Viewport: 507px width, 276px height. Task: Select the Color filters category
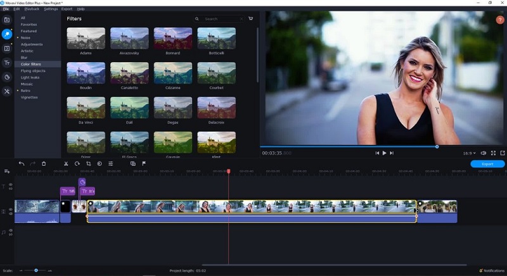37,64
